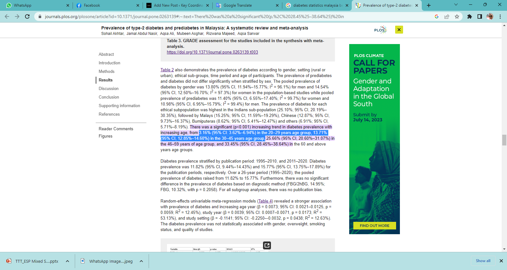Expand the table figure using popout icon
The height and width of the screenshot is (270, 507).
tap(267, 245)
